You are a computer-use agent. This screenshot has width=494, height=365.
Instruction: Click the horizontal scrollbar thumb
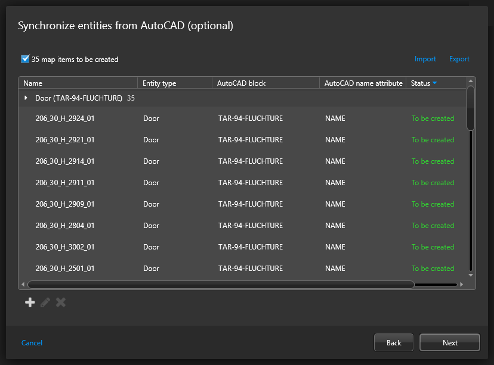tap(221, 285)
